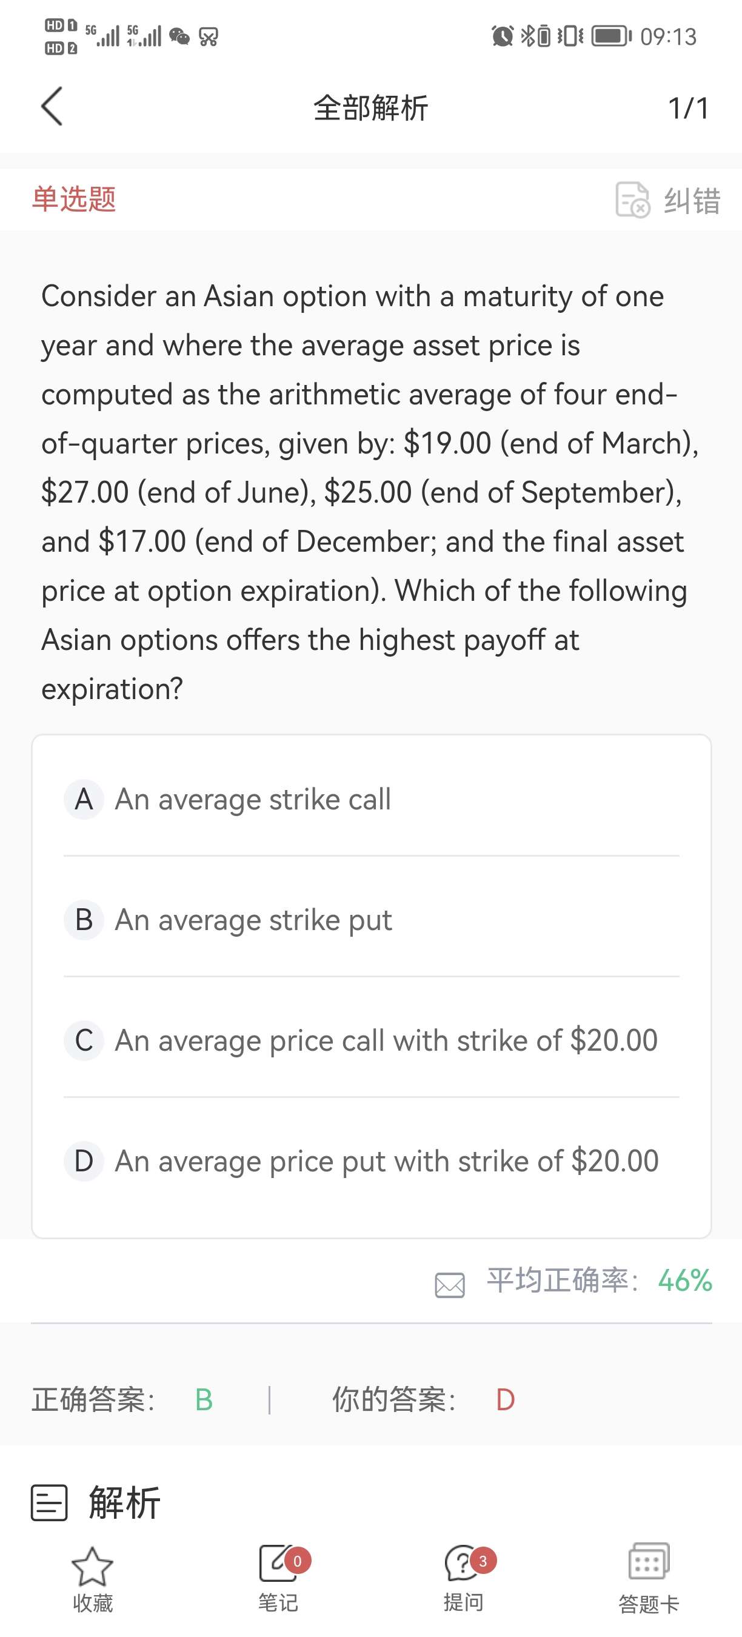742x1637 pixels.
Task: Select option B average strike put
Action: tap(253, 920)
